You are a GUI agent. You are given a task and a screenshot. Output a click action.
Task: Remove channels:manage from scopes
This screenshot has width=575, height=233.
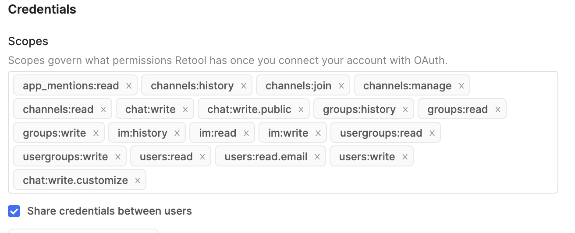coord(461,86)
